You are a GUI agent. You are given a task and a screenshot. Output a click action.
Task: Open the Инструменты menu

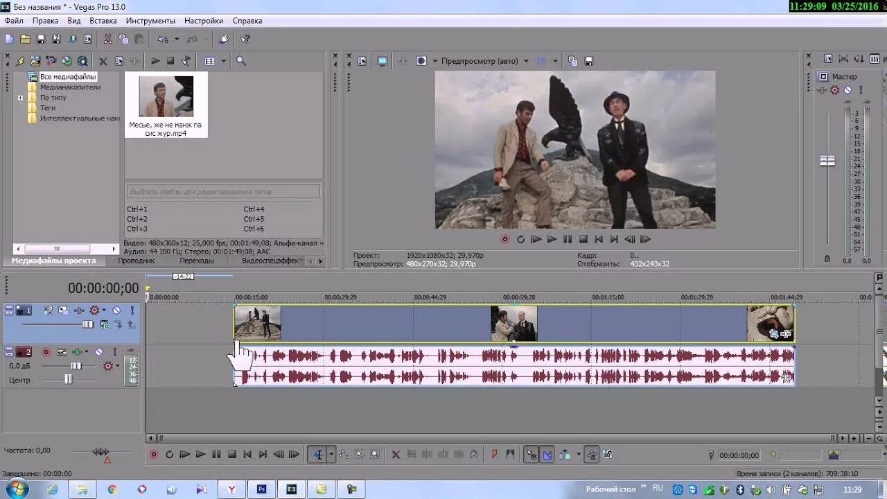[150, 21]
